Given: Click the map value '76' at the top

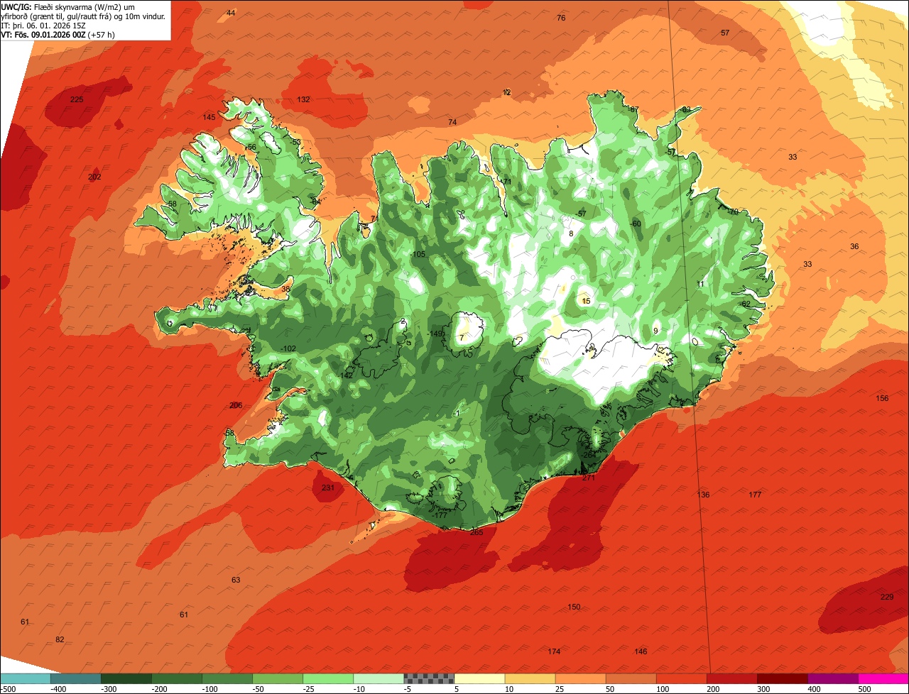Looking at the screenshot, I should (561, 18).
